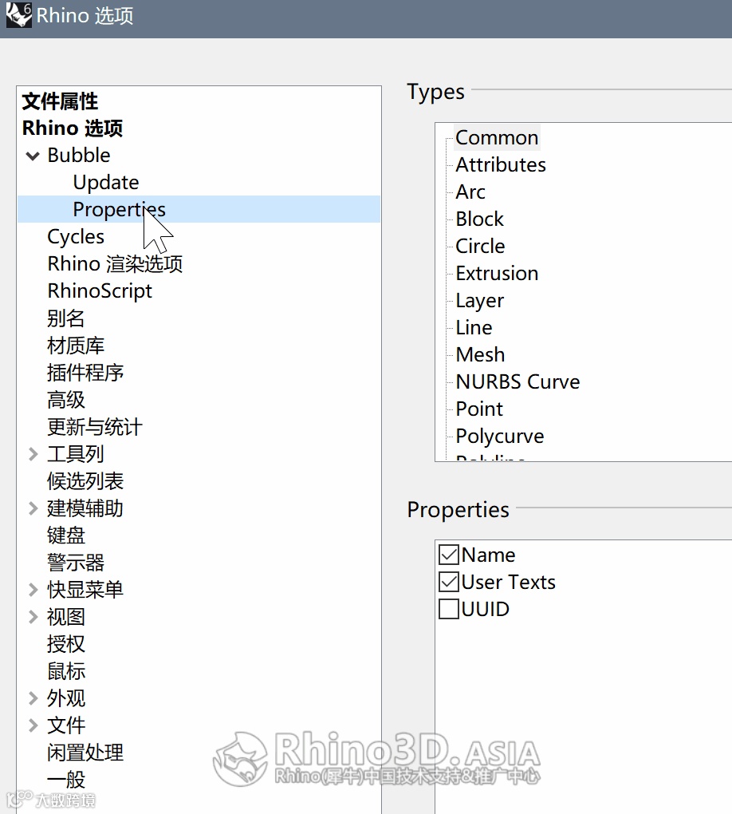This screenshot has height=814, width=732.
Task: Open the 别名 options page
Action: (x=65, y=318)
